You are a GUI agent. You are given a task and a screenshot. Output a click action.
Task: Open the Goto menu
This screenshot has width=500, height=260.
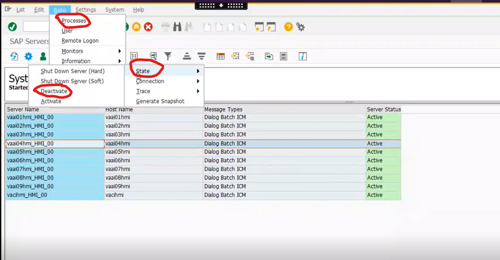point(60,9)
